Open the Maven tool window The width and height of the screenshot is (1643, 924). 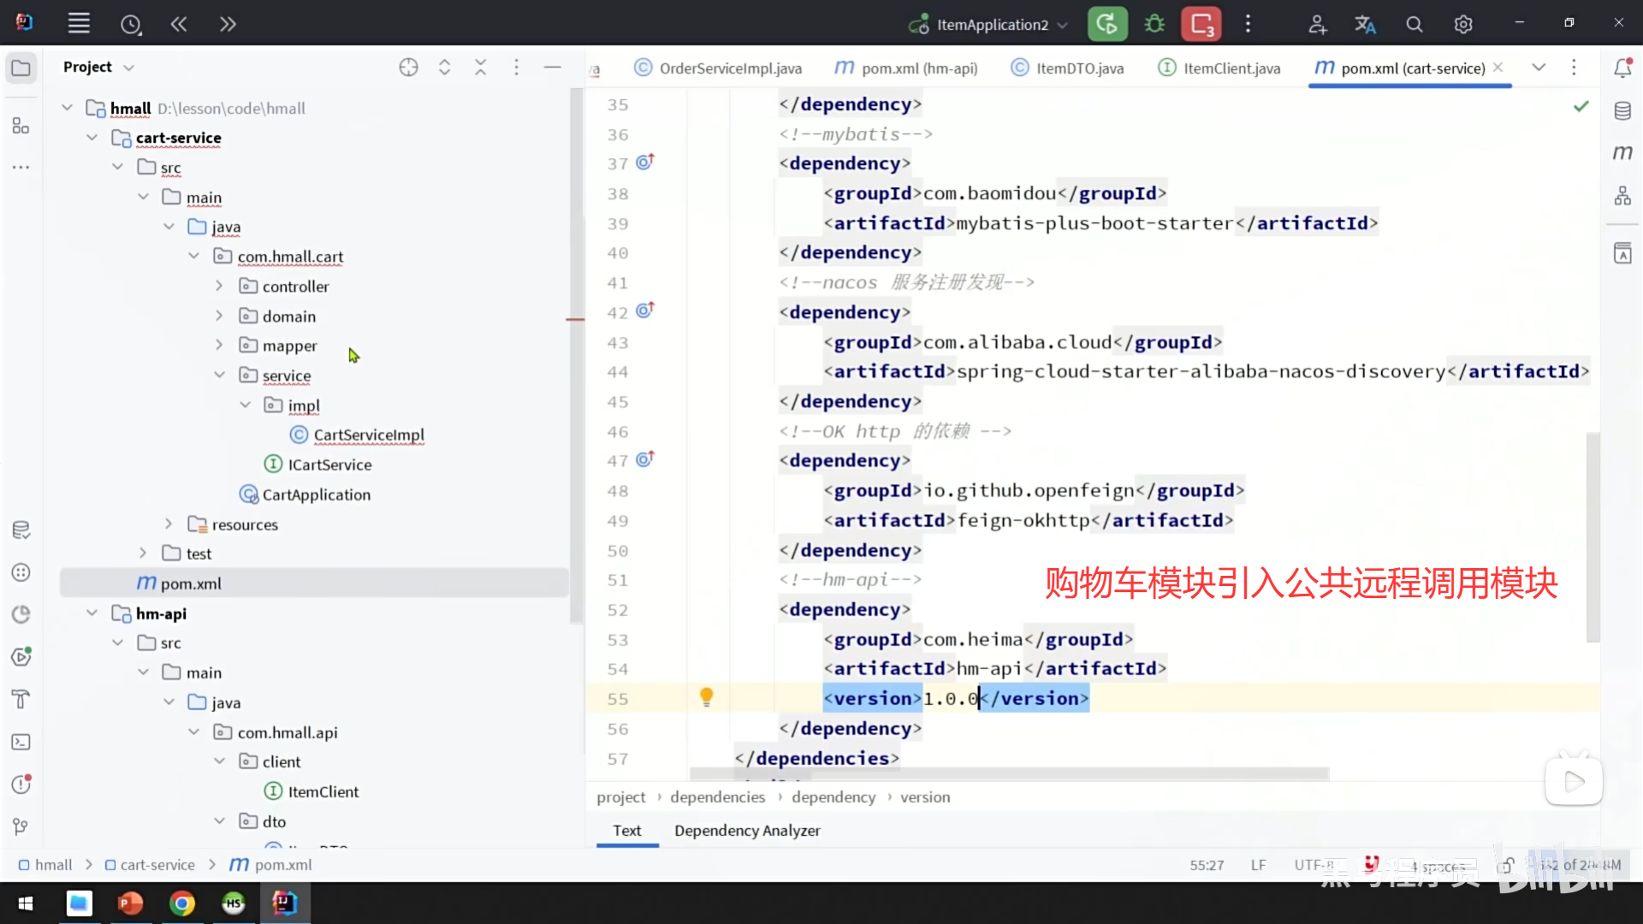click(1622, 152)
